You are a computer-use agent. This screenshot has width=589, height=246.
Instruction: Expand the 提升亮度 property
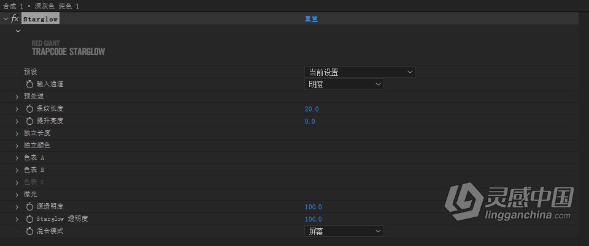pos(17,121)
